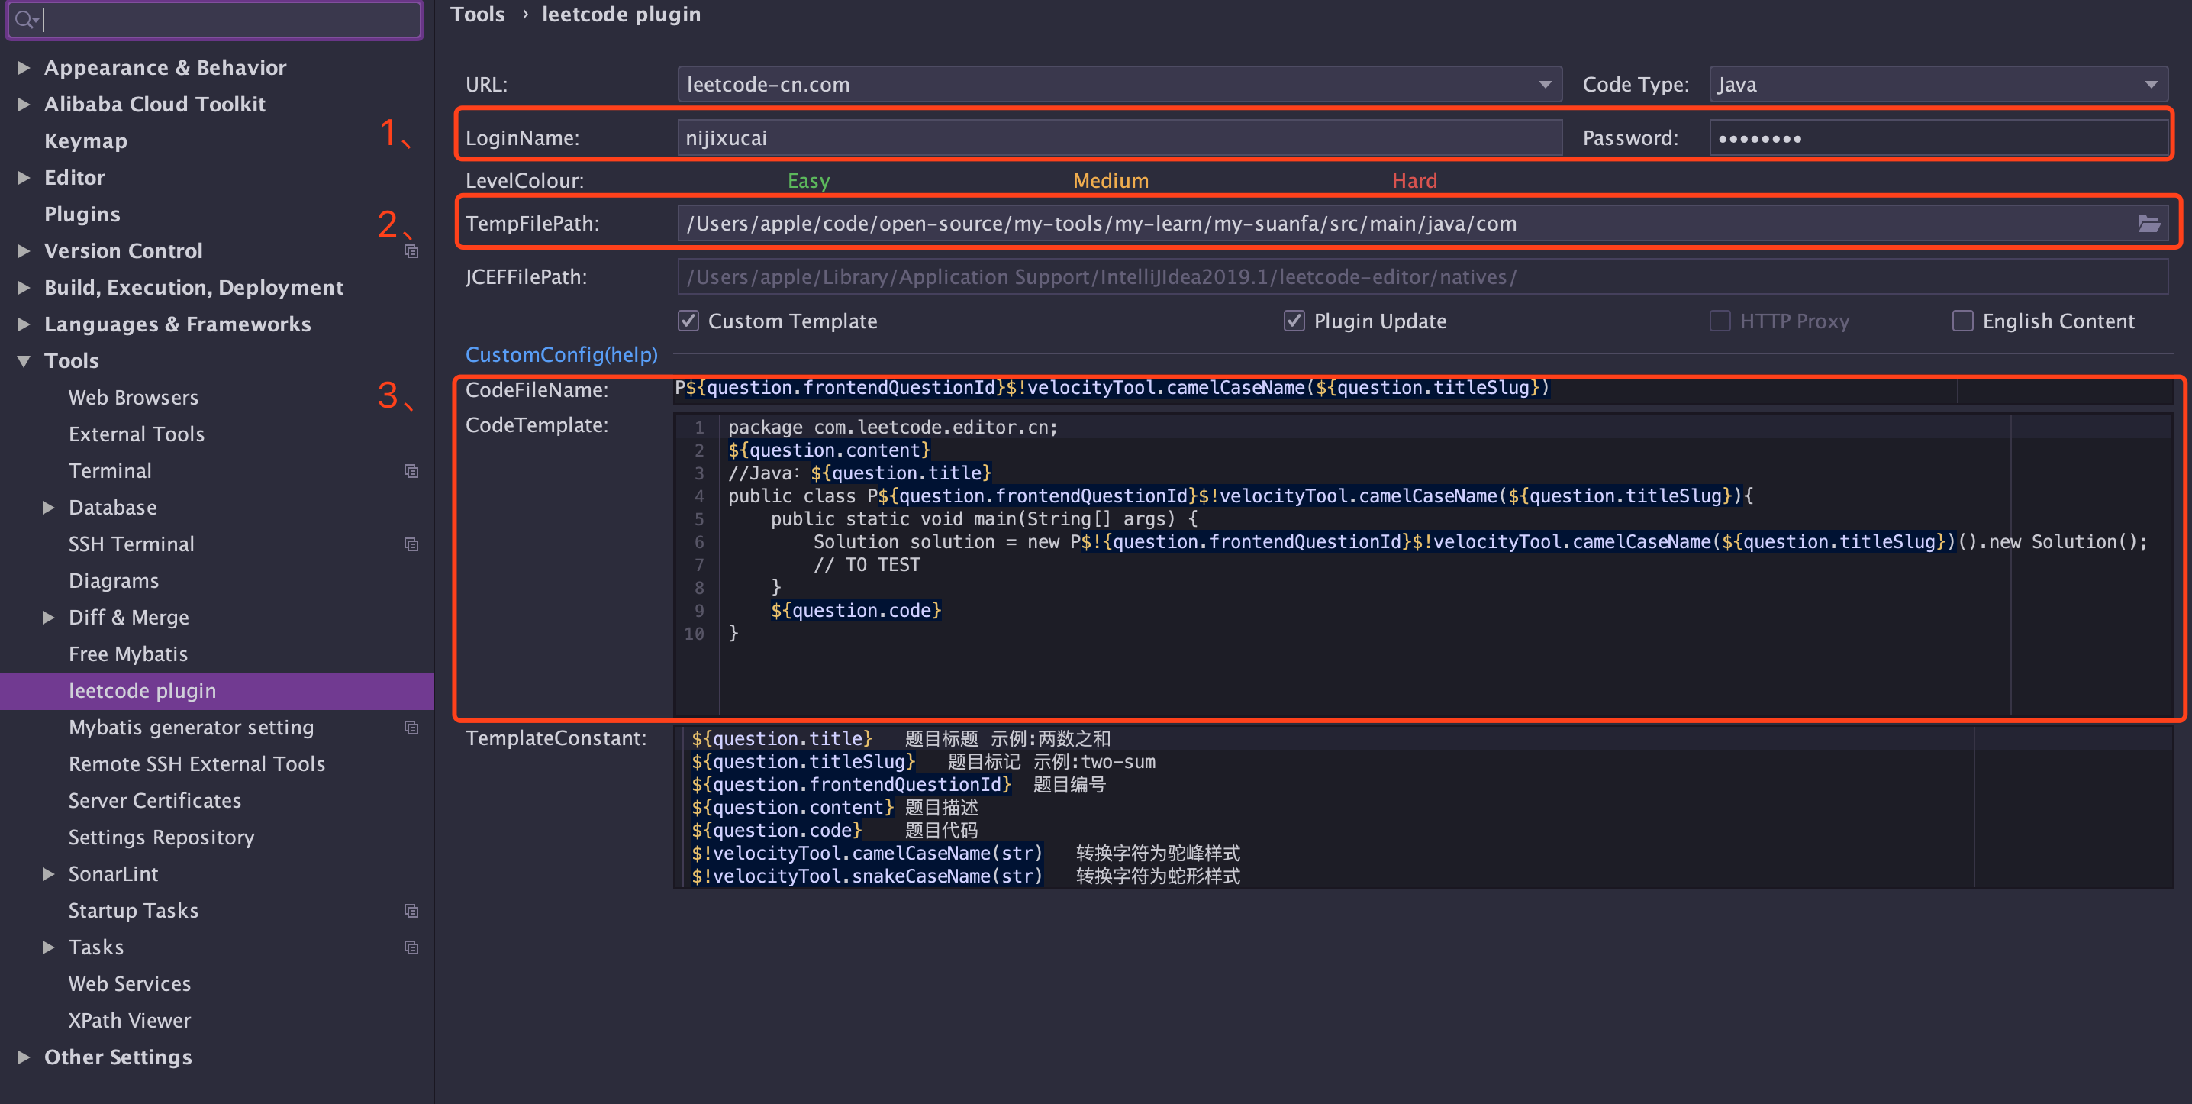2192x1104 pixels.
Task: Uncheck the Custom Template checkbox
Action: 688,321
